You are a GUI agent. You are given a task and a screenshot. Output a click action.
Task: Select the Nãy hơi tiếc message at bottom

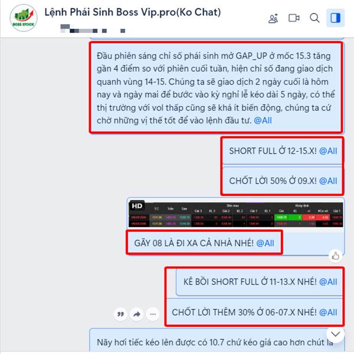(217, 341)
